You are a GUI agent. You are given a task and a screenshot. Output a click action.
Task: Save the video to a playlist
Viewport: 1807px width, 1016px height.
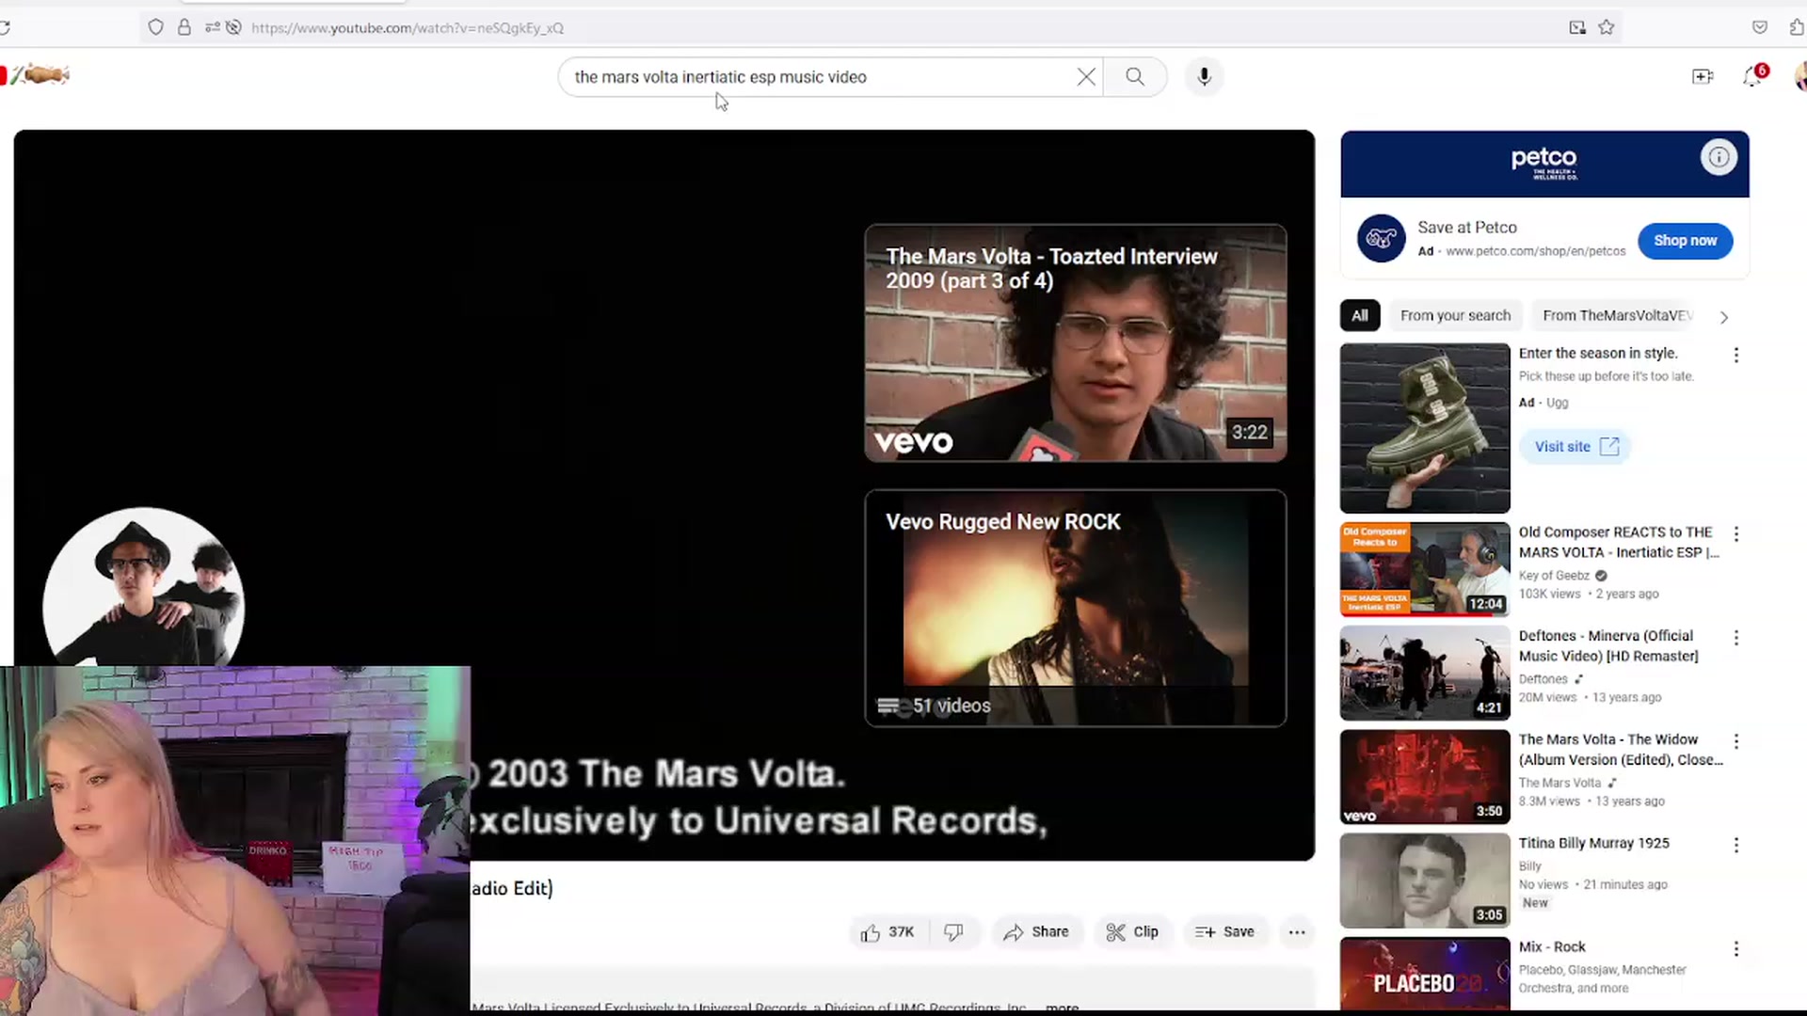1224,932
